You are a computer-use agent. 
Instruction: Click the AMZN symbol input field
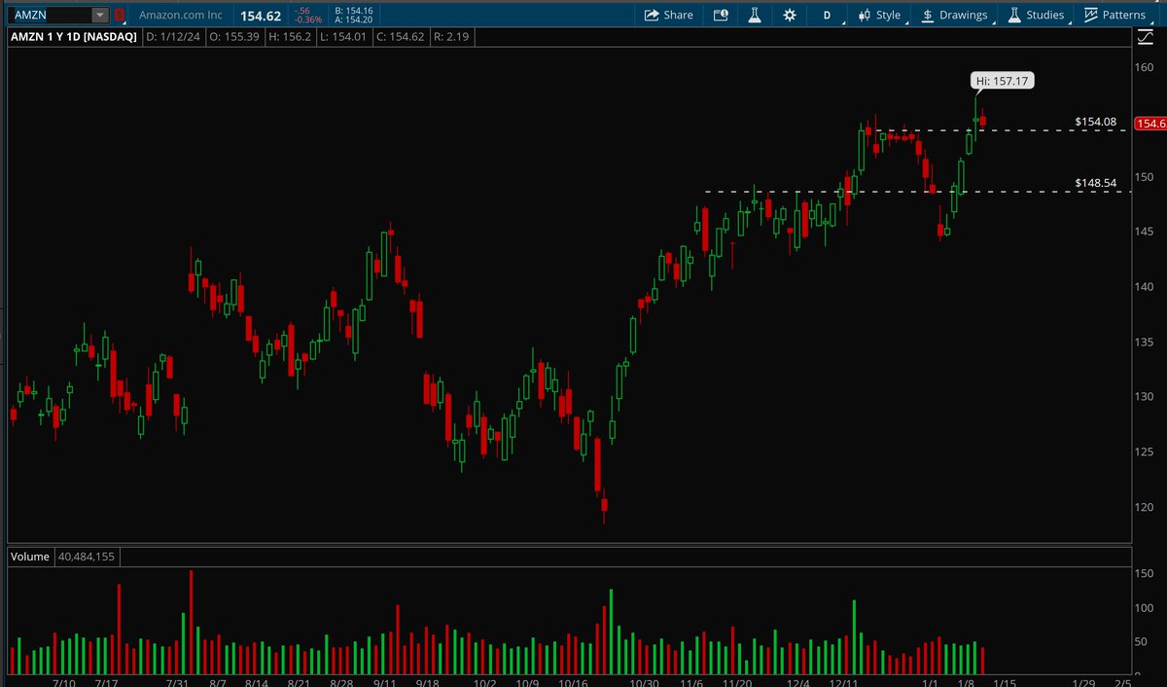point(52,15)
